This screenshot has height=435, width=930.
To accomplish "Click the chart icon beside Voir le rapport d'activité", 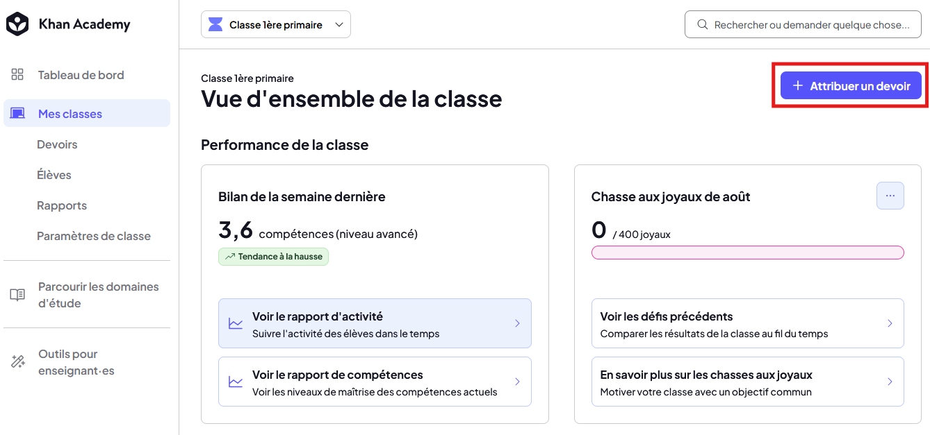I will (236, 323).
